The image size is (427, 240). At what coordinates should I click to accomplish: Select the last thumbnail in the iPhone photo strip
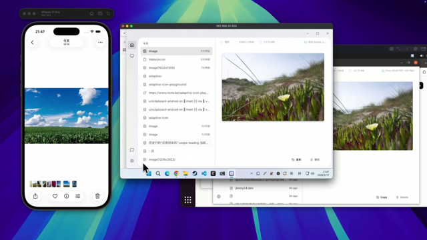pyautogui.click(x=74, y=184)
